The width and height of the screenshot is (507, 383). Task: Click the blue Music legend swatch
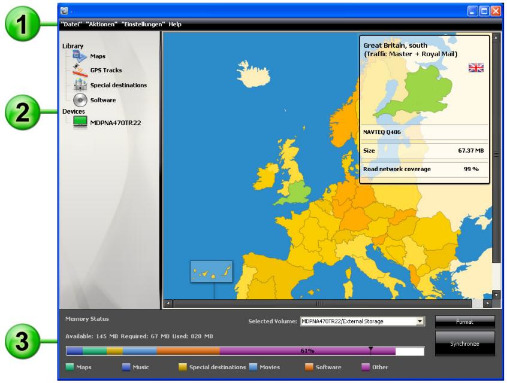(126, 367)
